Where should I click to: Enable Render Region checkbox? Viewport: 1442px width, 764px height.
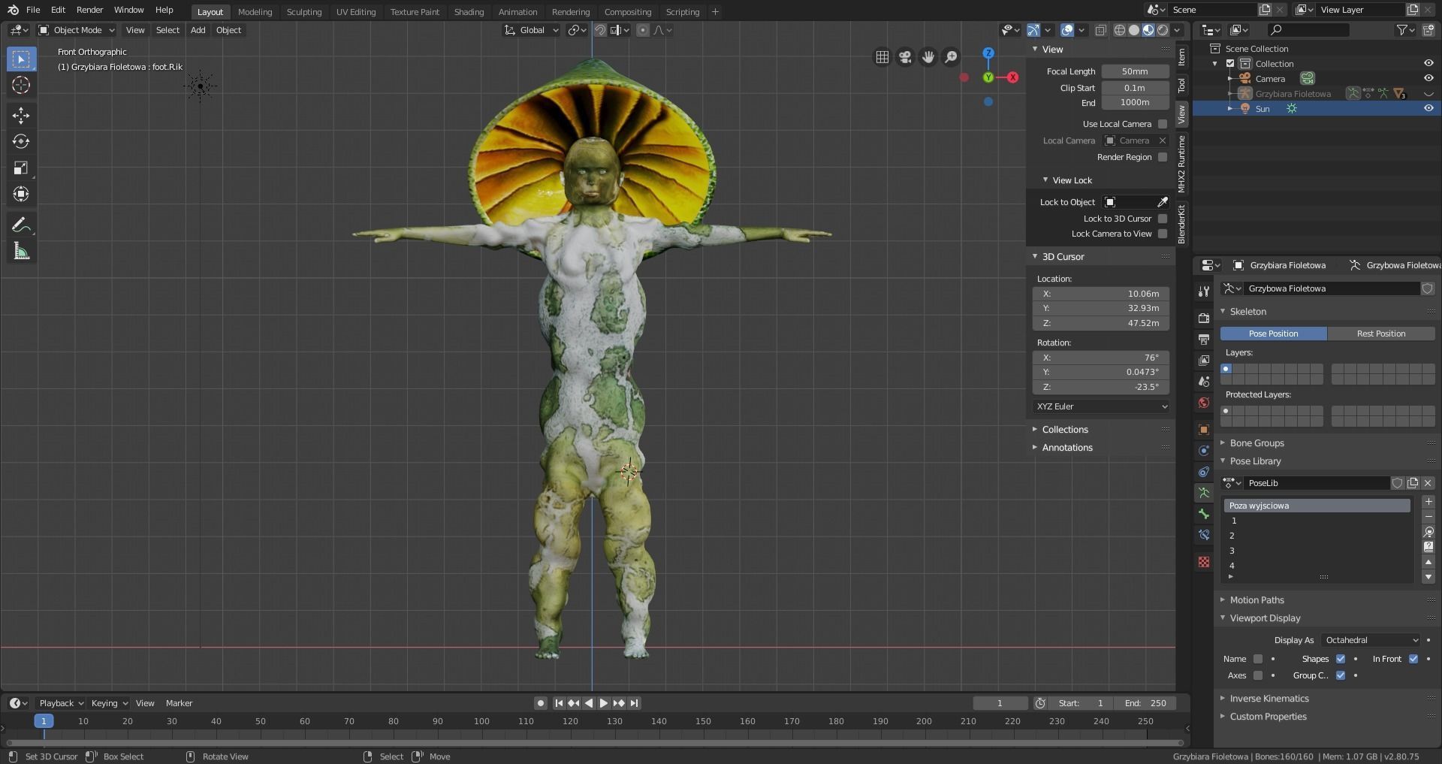pyautogui.click(x=1163, y=157)
